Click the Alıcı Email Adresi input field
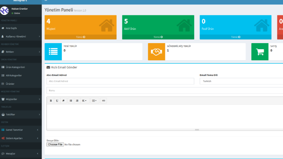The height and width of the screenshot is (159, 283). [120, 81]
